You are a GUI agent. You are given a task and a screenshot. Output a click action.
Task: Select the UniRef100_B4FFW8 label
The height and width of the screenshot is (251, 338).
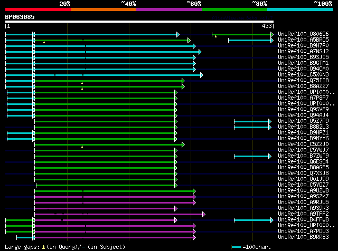click(303, 219)
